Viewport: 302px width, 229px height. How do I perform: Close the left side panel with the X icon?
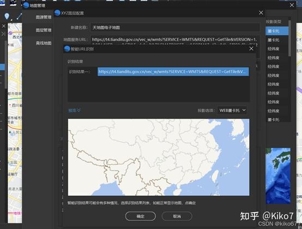4,26
